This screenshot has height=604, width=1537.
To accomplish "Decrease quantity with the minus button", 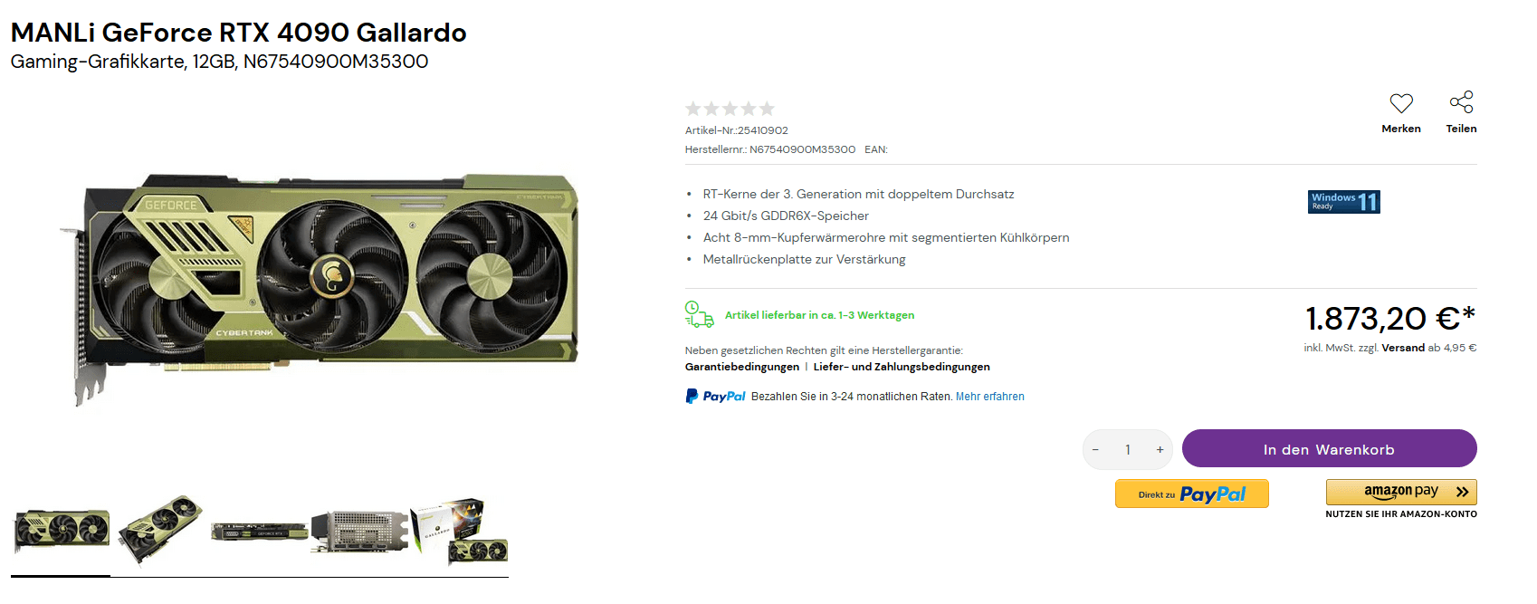I will point(1095,449).
